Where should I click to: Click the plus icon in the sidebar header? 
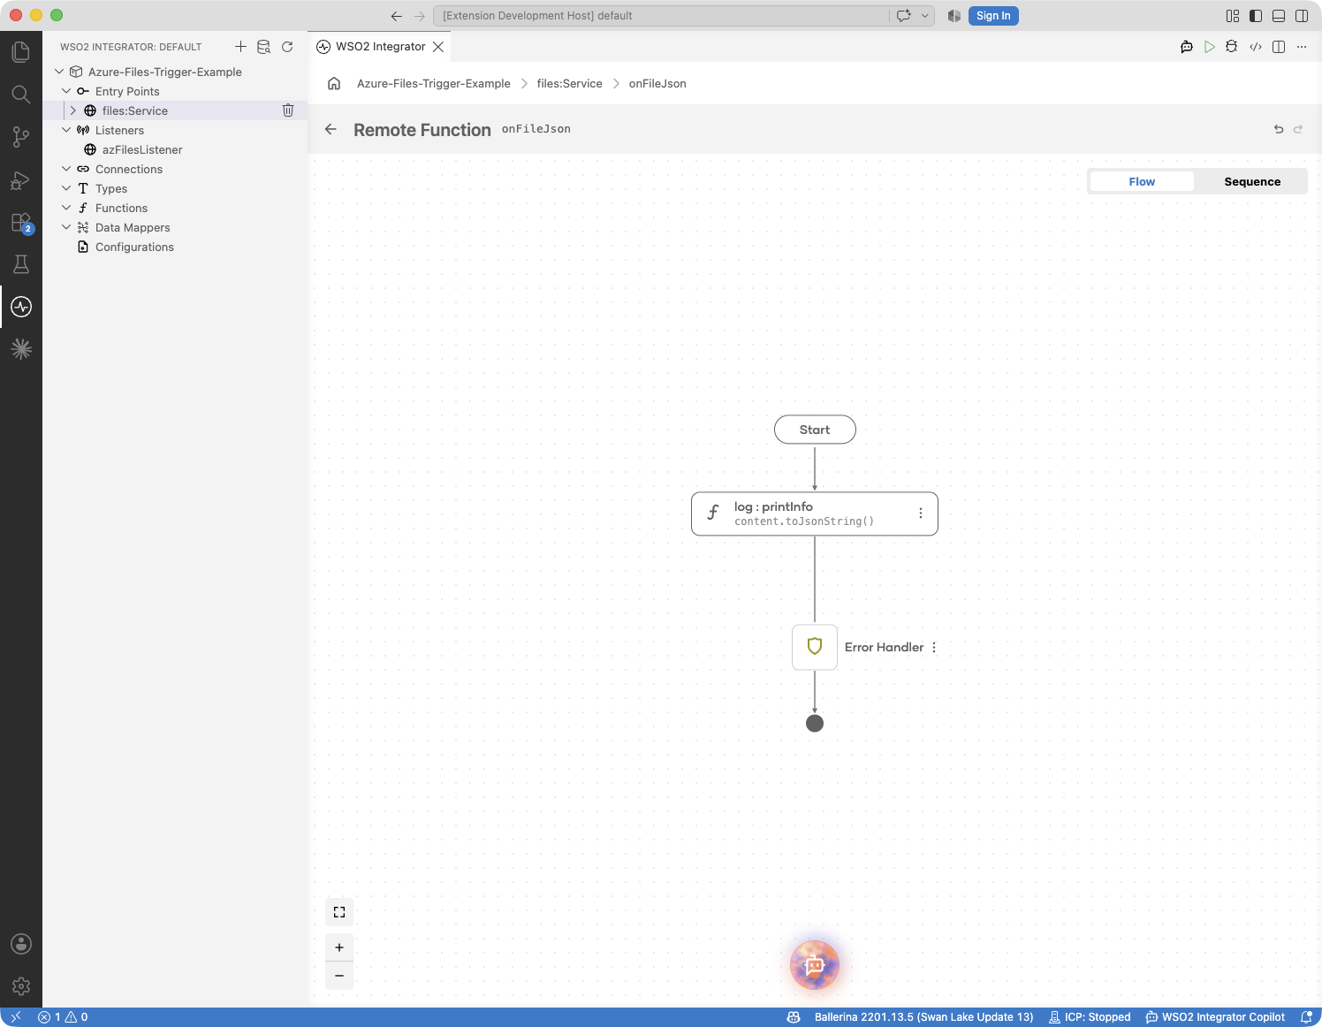[240, 47]
